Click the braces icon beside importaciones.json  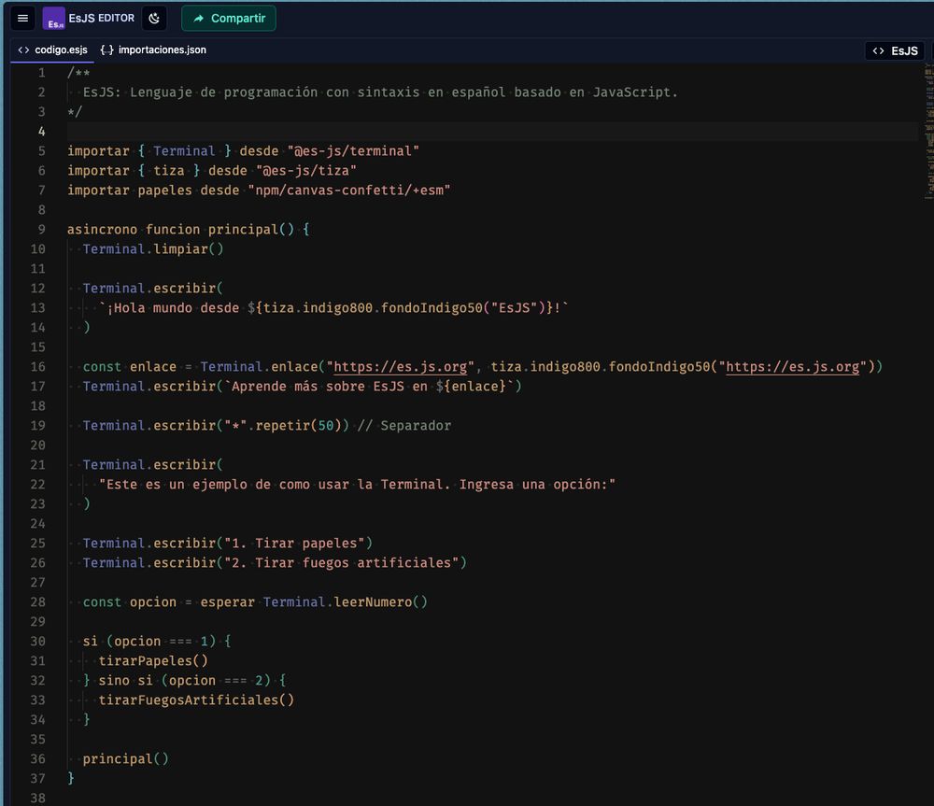[x=106, y=51]
